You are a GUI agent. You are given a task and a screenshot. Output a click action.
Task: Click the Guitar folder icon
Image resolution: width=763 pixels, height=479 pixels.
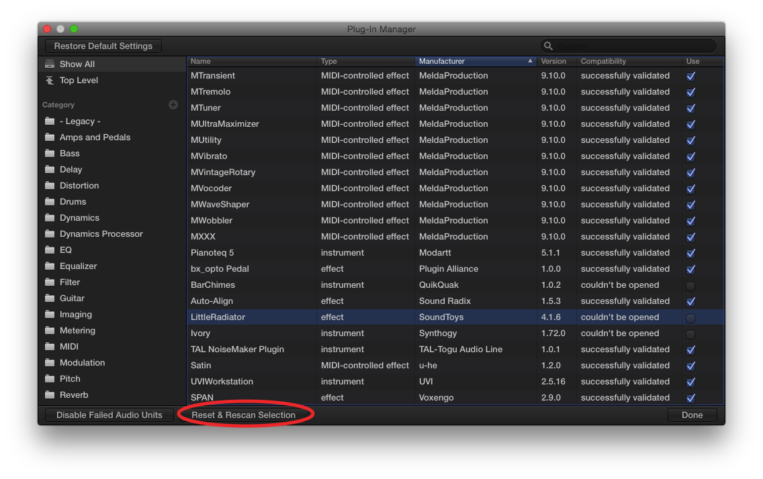pyautogui.click(x=50, y=298)
